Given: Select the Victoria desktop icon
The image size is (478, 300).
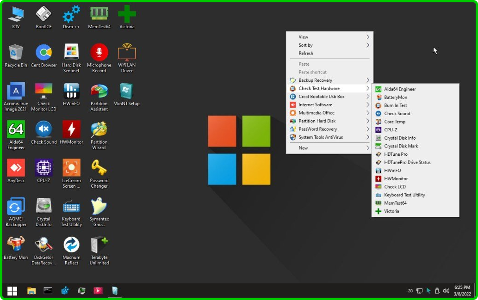Looking at the screenshot, I should (x=127, y=18).
